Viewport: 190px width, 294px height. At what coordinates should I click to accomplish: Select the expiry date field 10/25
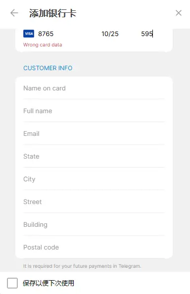(110, 34)
